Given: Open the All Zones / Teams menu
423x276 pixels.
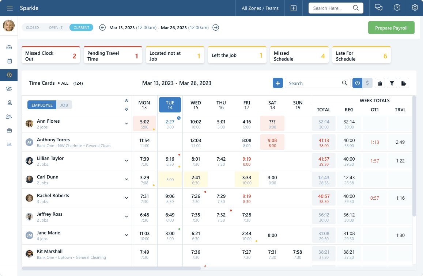Looking at the screenshot, I should (x=260, y=8).
